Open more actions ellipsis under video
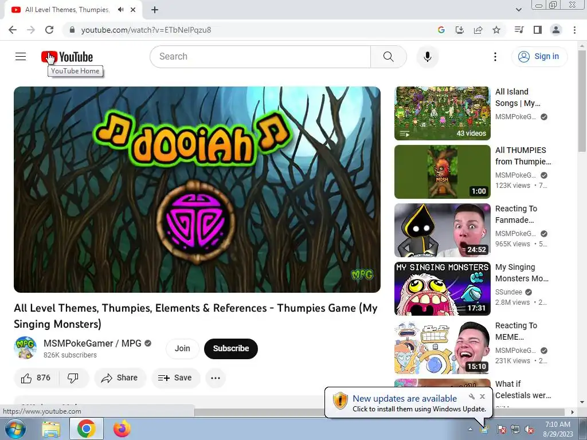The width and height of the screenshot is (587, 440). pos(216,378)
